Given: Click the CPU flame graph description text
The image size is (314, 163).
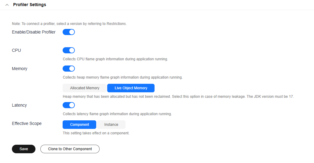Looking at the screenshot, I should click(x=115, y=59).
